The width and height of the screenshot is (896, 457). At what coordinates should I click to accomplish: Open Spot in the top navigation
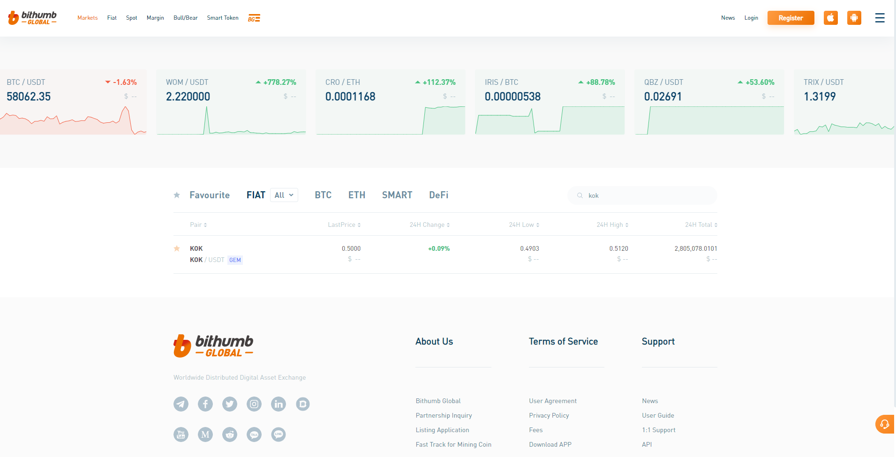[x=132, y=18]
